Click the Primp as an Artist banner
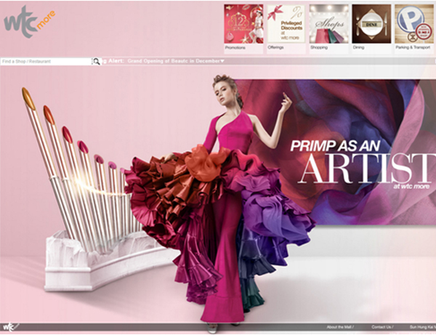Viewport: 436px width, 335px height. point(335,152)
